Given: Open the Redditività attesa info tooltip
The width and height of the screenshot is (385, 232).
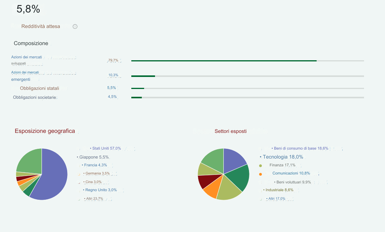Looking at the screenshot, I should coord(75,26).
